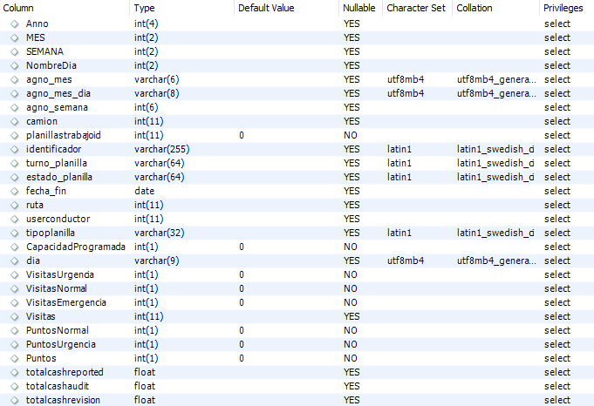Click the select privilege for ruta
The image size is (594, 406).
[x=557, y=206]
